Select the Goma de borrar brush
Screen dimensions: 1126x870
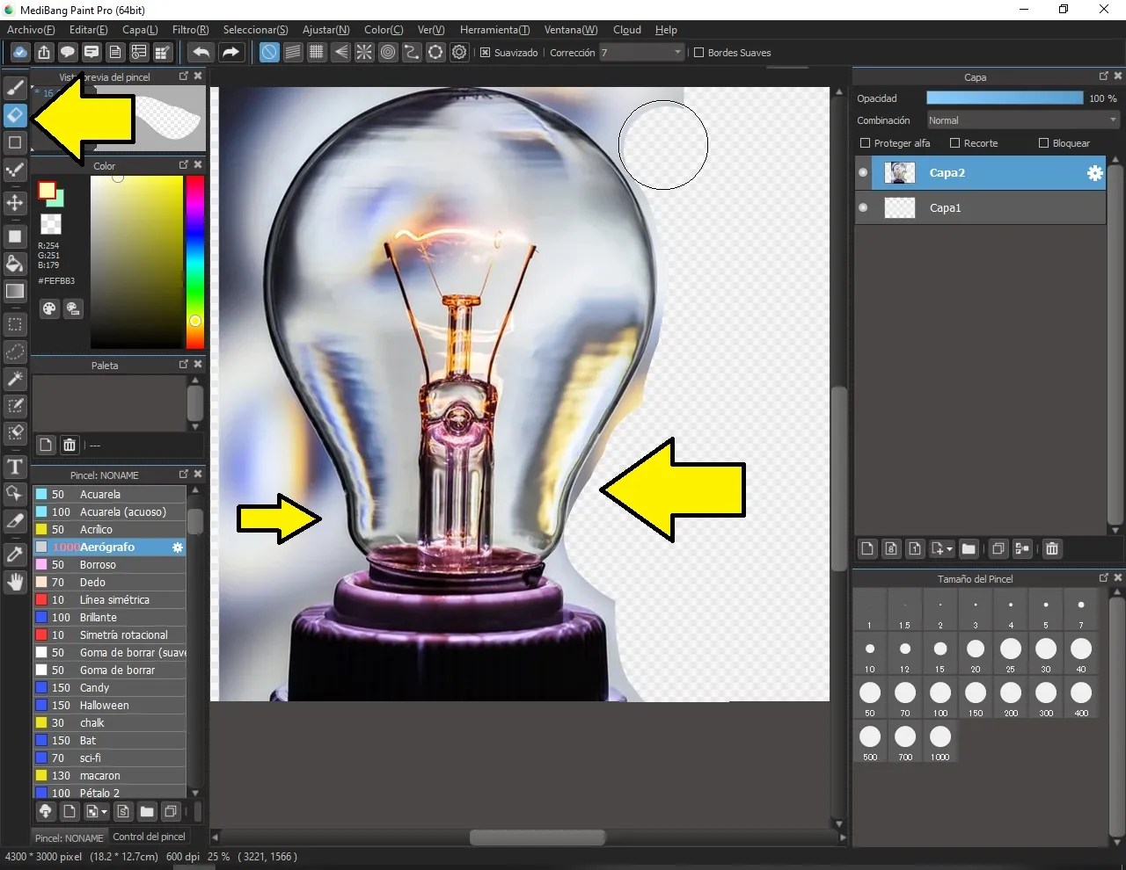click(x=110, y=671)
